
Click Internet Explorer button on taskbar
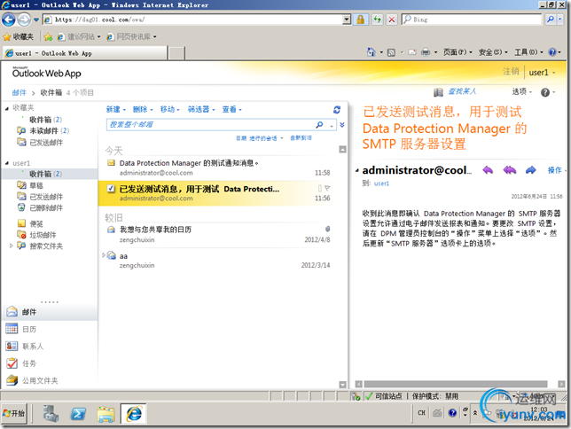click(134, 414)
